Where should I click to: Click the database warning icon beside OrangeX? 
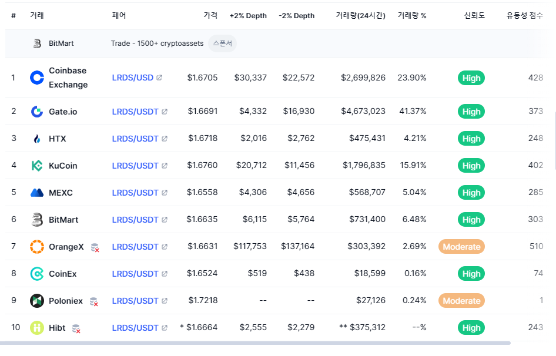point(95,247)
